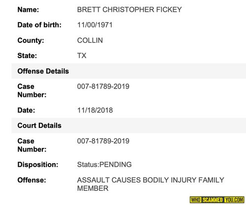Click Case Number label under Court Details
The width and height of the screenshot is (246, 205).
point(32,145)
